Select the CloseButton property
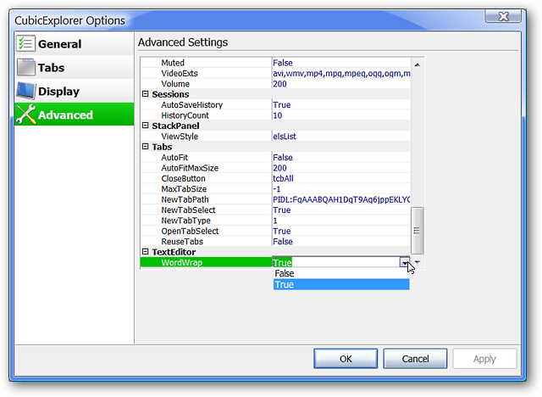The width and height of the screenshot is (542, 397). 183,178
